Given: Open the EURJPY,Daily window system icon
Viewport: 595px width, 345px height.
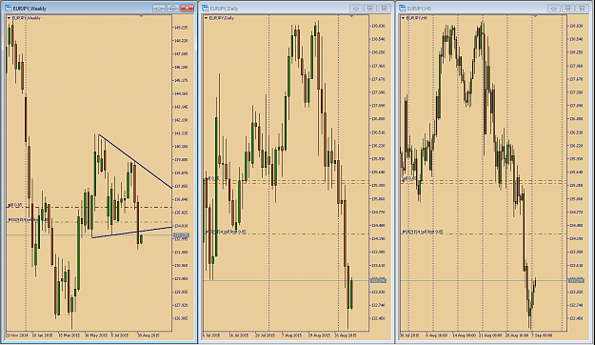Looking at the screenshot, I should click(206, 8).
